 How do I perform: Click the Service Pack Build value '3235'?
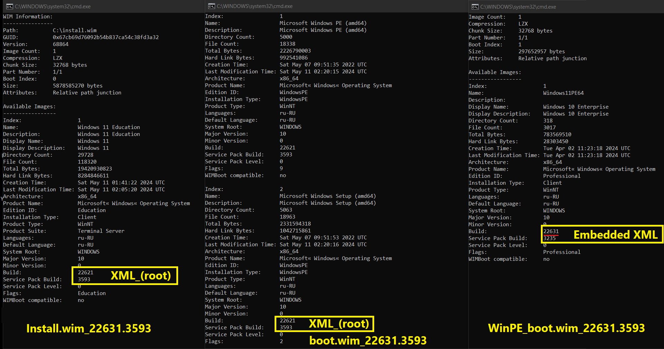click(550, 238)
